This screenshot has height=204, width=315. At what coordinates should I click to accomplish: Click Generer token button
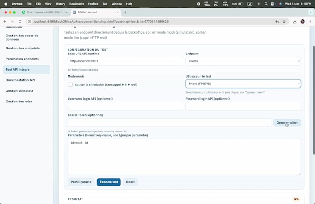click(x=287, y=122)
